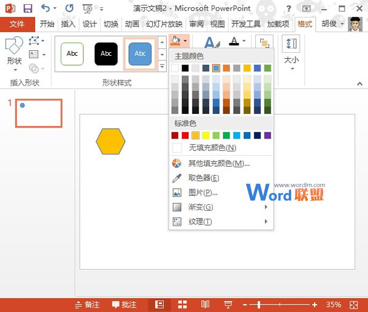The width and height of the screenshot is (368, 312).
Task: Pick theme green color swatch
Action: (267, 68)
